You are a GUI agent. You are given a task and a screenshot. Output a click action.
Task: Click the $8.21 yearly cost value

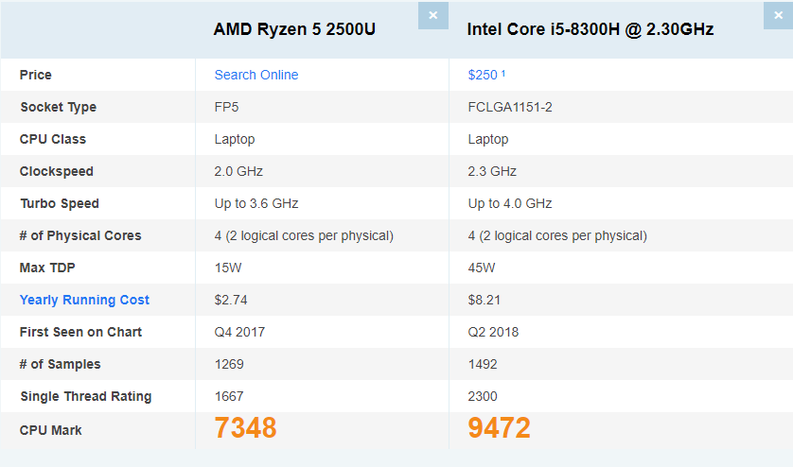(484, 300)
